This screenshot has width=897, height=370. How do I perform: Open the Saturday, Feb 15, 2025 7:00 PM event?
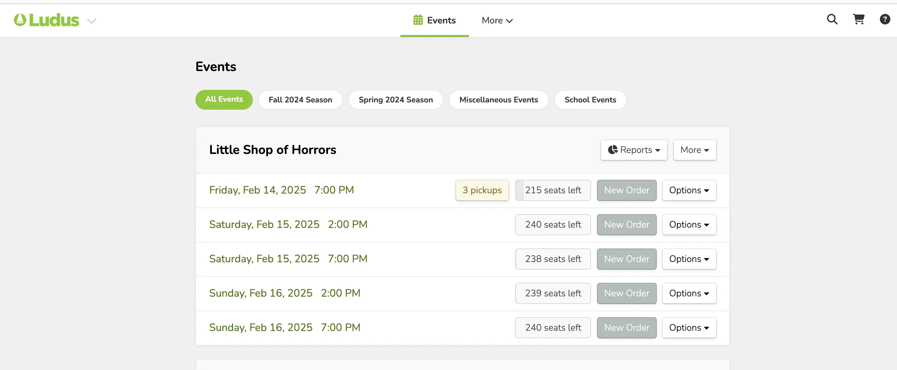pyautogui.click(x=288, y=259)
